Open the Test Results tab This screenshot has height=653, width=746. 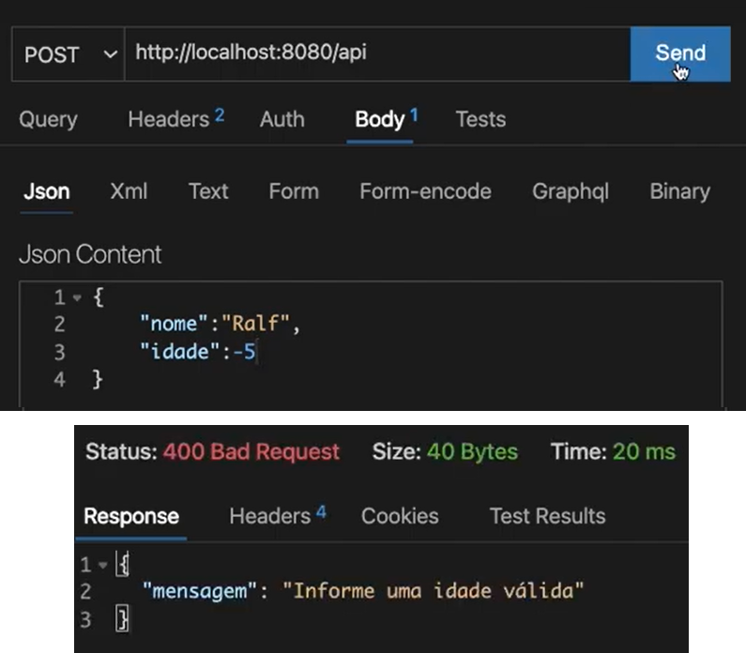point(547,516)
